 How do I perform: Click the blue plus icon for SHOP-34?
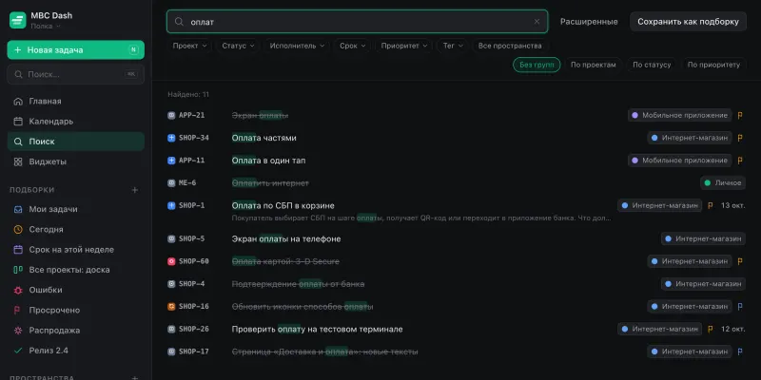(171, 138)
